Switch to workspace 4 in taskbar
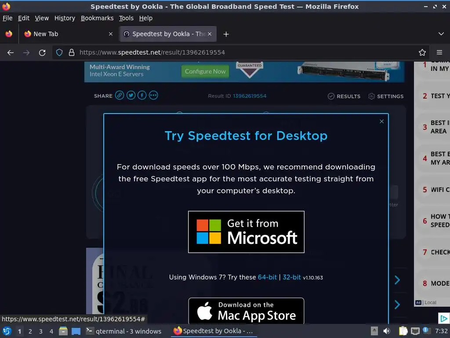The width and height of the screenshot is (450, 338). pyautogui.click(x=51, y=331)
